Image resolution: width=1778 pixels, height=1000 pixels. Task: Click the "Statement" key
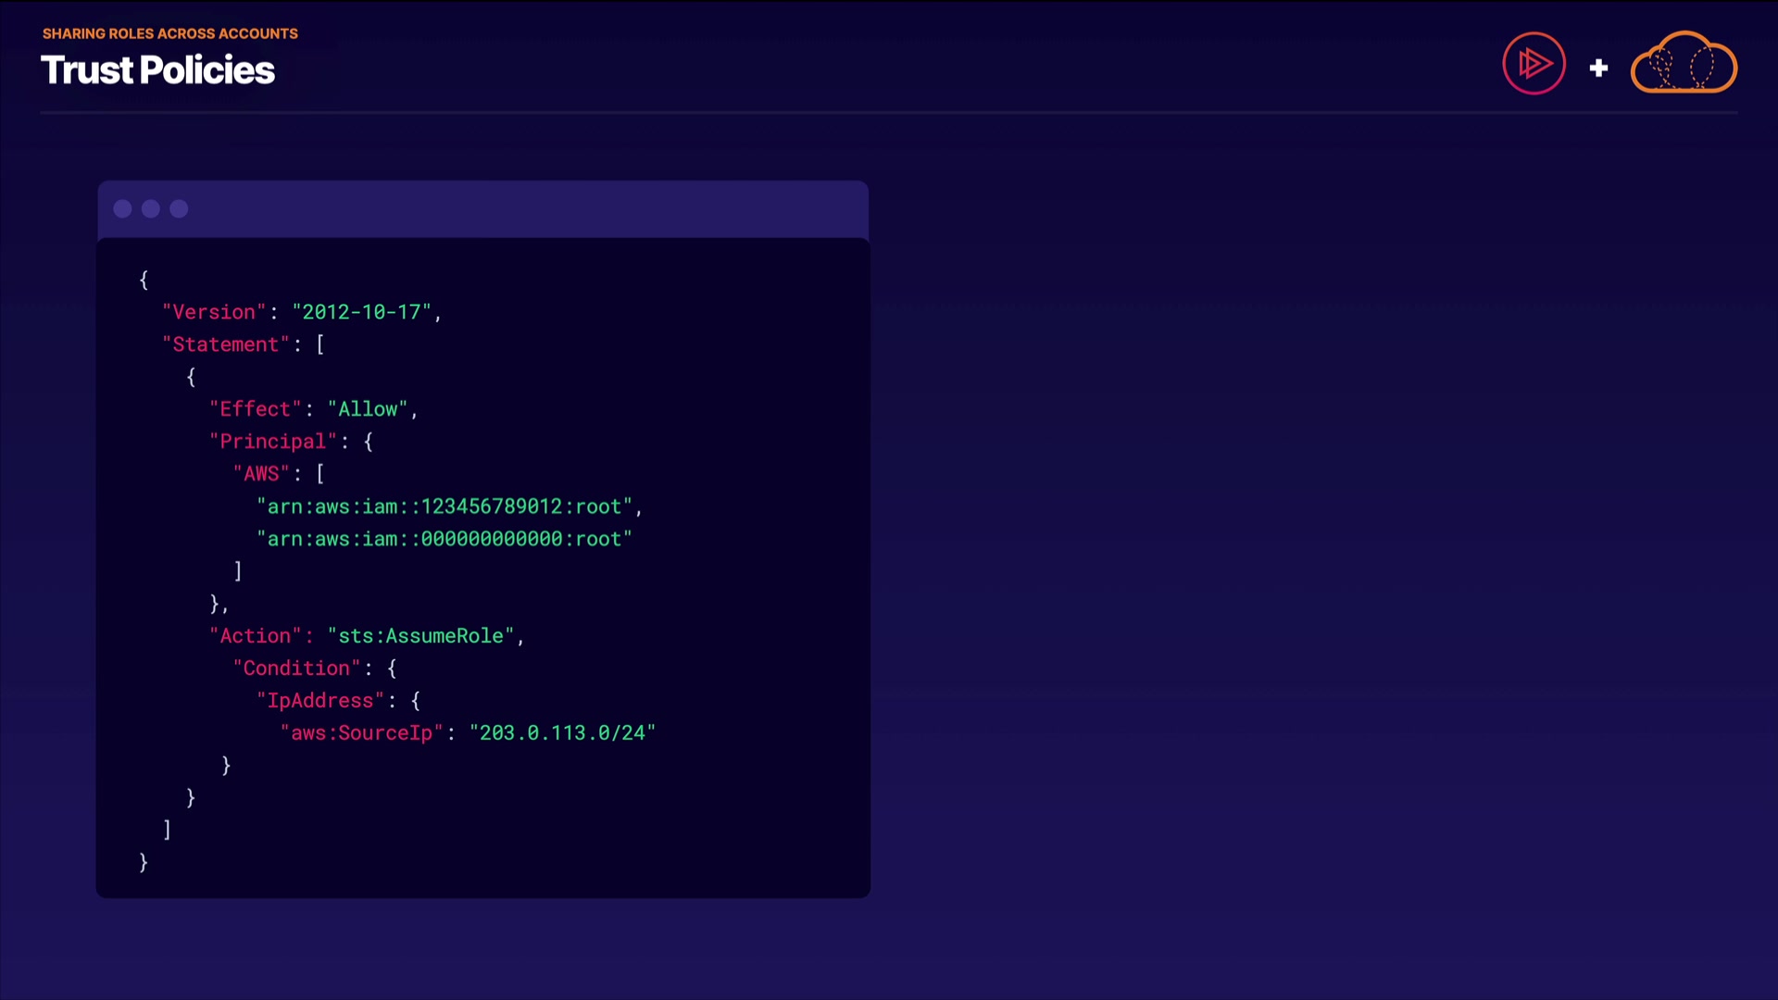point(226,345)
